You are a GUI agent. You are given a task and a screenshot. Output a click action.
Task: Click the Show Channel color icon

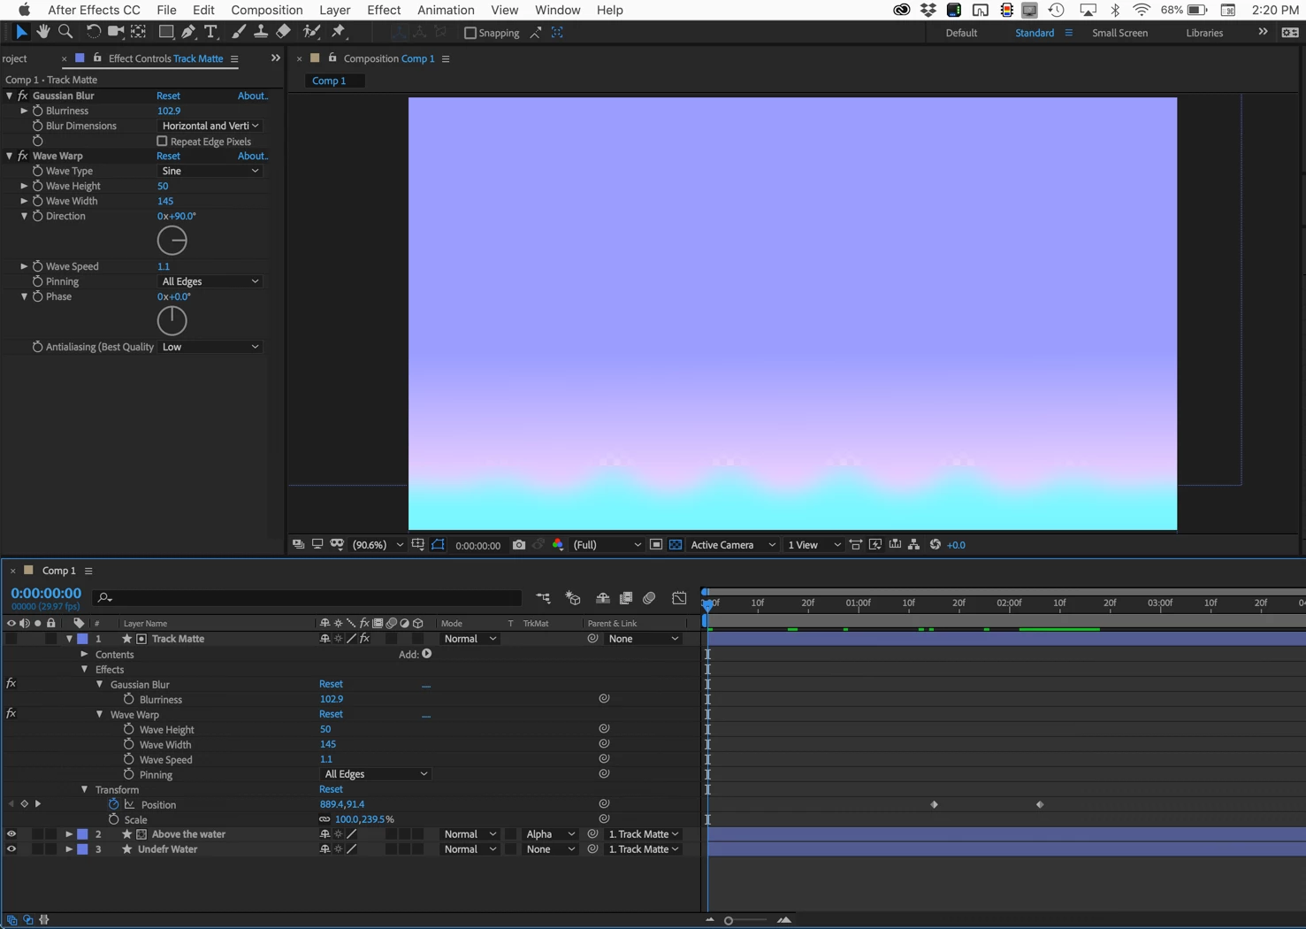558,545
